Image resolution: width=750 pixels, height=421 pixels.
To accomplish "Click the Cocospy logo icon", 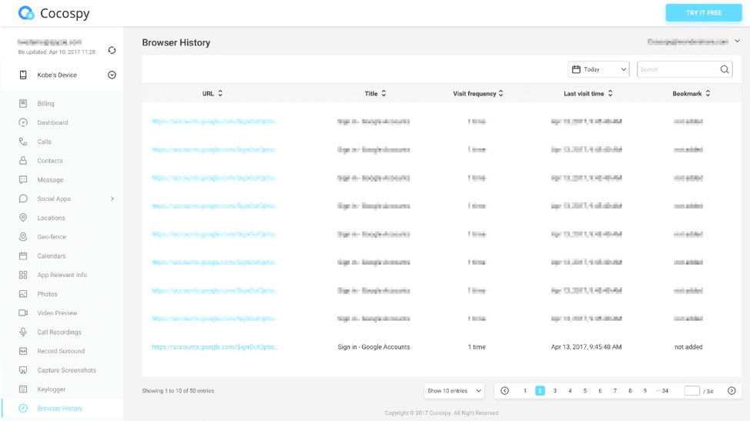I will point(26,13).
